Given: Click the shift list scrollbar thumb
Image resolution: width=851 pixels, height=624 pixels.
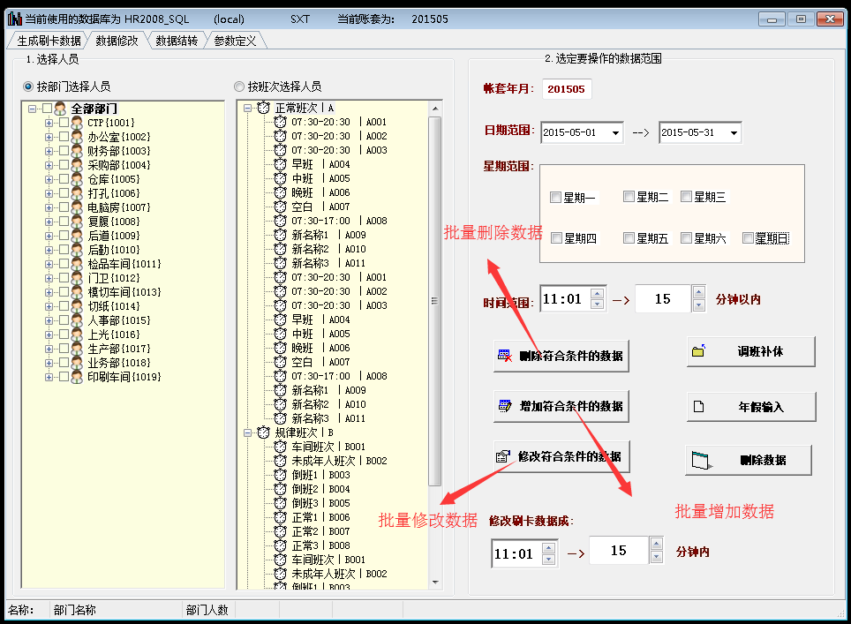Looking at the screenshot, I should click(434, 301).
